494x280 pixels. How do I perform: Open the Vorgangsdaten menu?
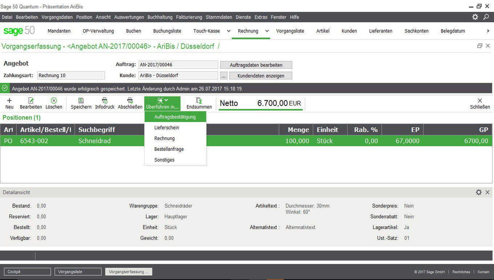point(57,17)
